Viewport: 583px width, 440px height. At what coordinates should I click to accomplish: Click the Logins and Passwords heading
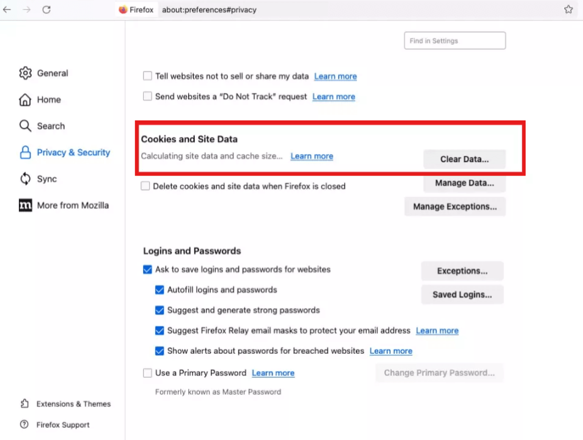(x=192, y=251)
